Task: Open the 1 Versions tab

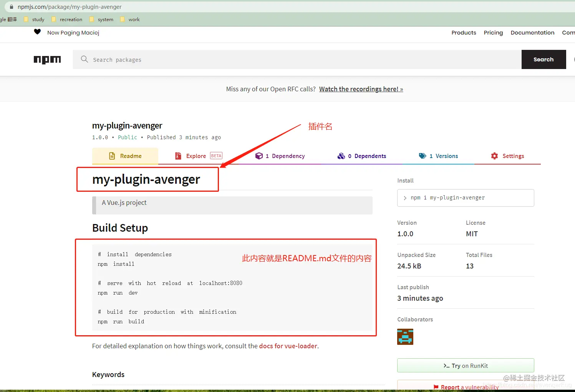Action: coord(438,156)
